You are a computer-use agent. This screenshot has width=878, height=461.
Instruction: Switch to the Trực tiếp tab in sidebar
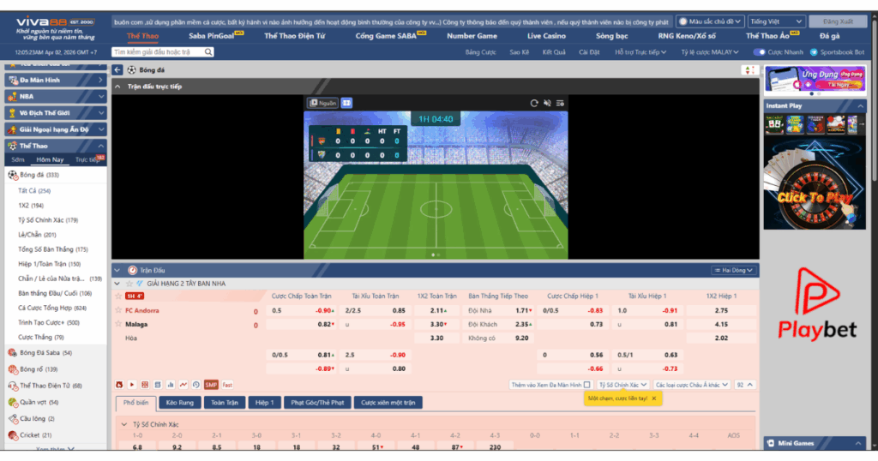pos(87,160)
